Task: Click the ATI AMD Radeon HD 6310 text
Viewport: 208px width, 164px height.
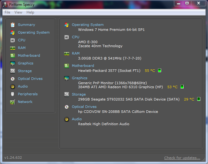Action: click(120, 87)
